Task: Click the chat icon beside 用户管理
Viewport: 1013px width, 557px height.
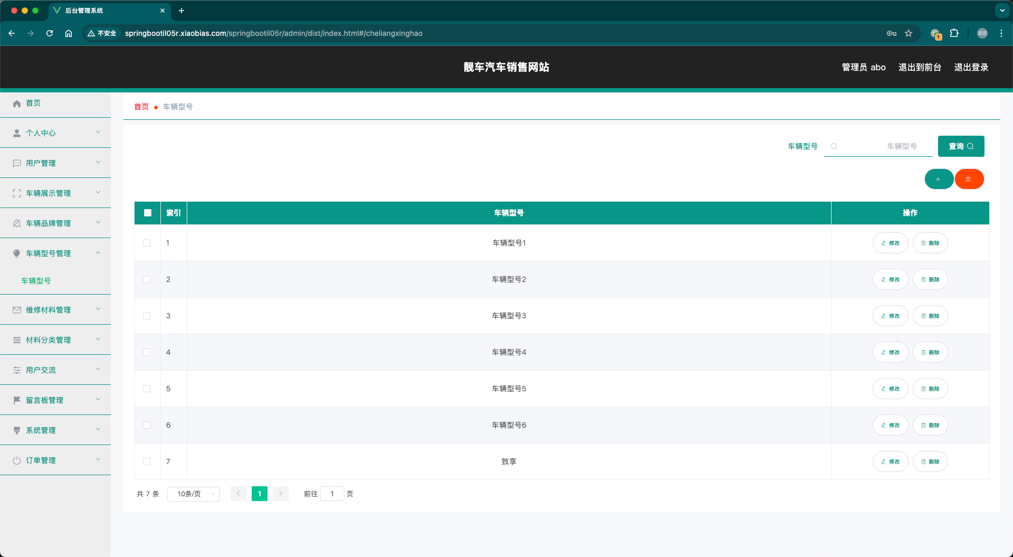Action: click(17, 163)
